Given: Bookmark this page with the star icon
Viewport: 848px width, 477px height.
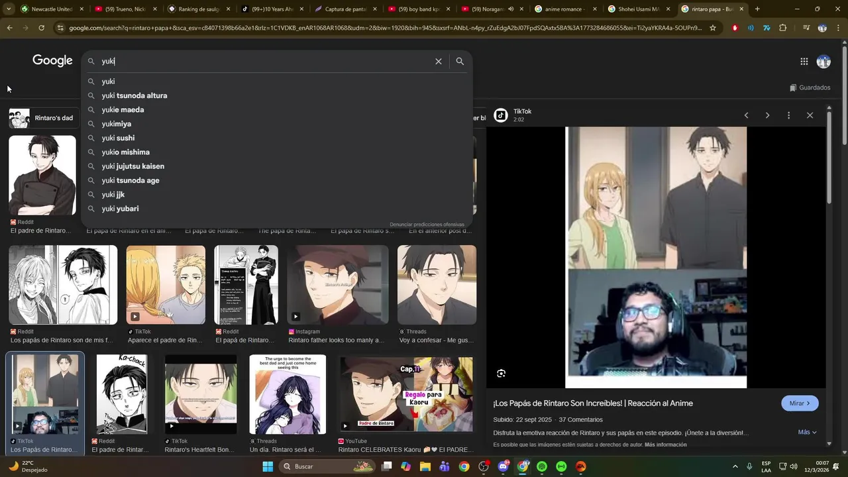Looking at the screenshot, I should [713, 28].
